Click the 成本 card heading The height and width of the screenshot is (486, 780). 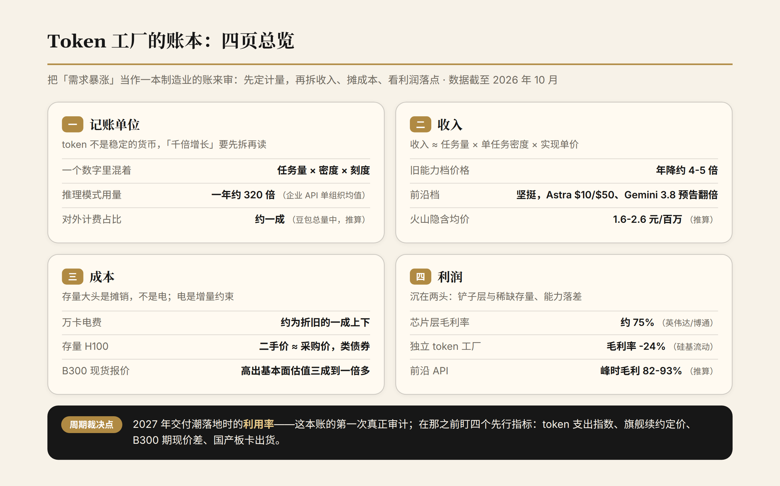coord(102,277)
